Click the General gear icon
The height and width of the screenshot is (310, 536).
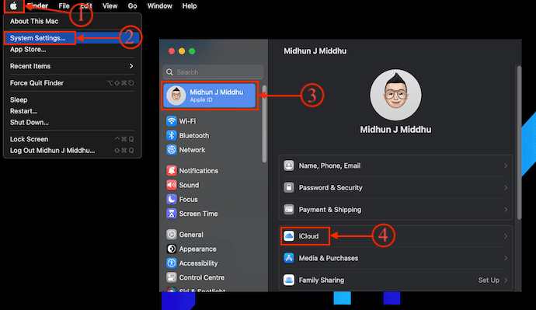click(x=171, y=235)
